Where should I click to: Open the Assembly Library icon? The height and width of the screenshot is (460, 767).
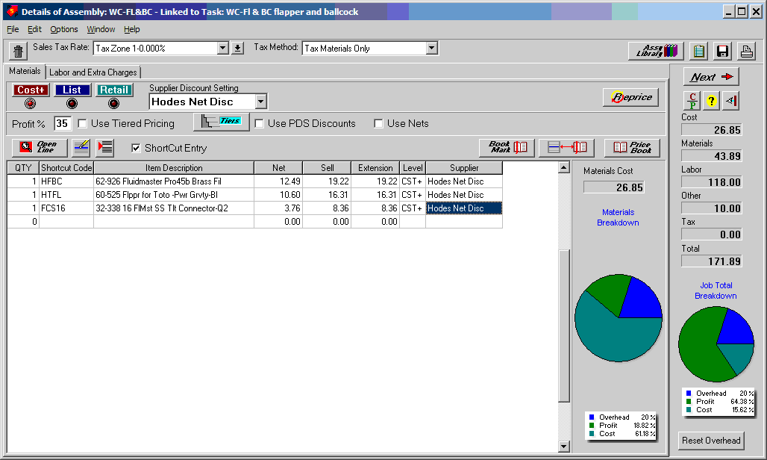tap(656, 51)
